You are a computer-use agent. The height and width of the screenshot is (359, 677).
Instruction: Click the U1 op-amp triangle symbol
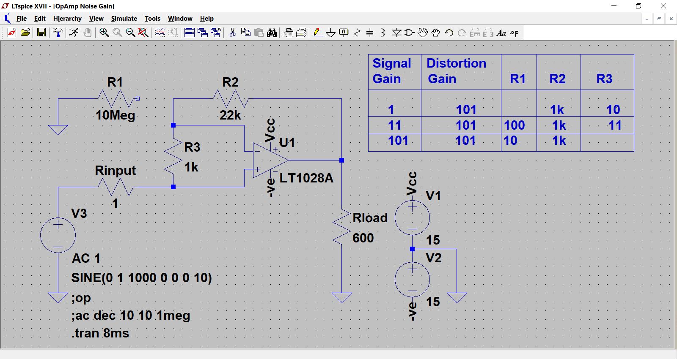pos(270,160)
